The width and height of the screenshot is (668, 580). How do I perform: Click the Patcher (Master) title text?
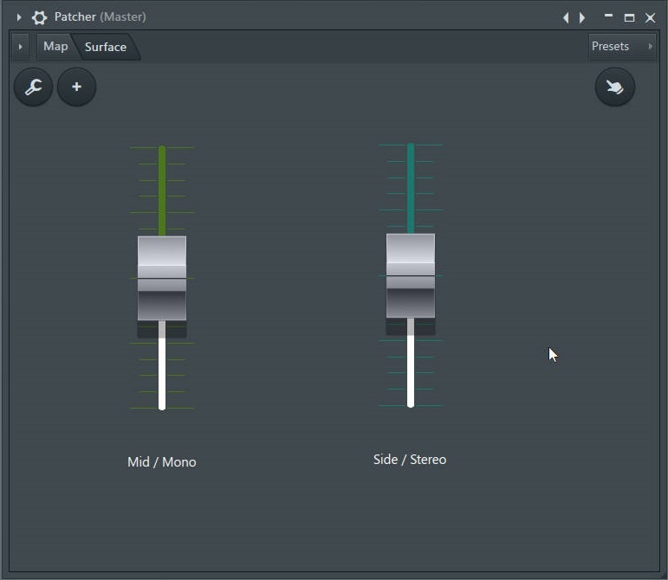[x=101, y=16]
